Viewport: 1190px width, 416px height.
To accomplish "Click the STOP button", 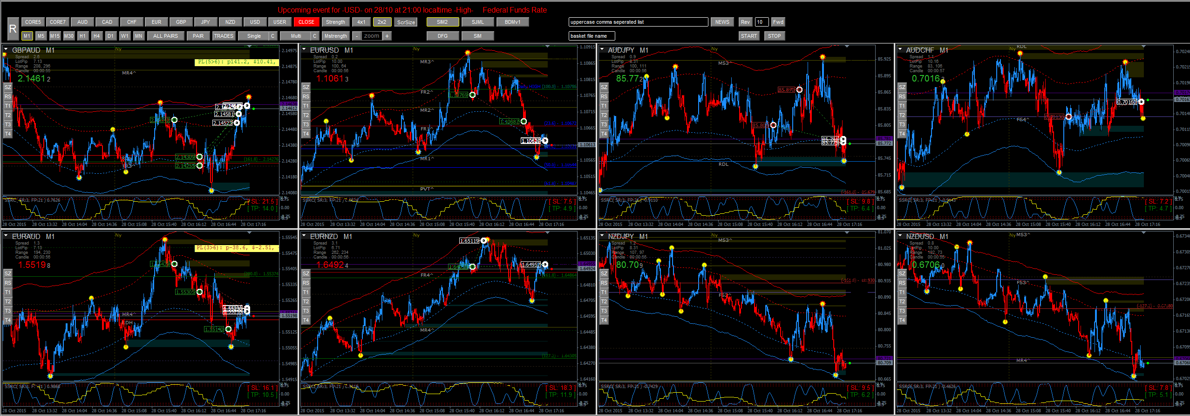I will [775, 36].
